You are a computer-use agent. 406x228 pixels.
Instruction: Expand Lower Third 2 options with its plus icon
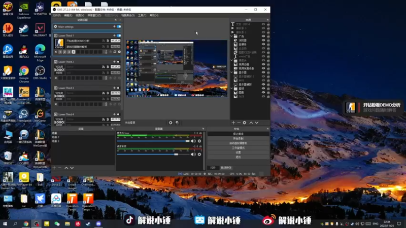[114, 62]
